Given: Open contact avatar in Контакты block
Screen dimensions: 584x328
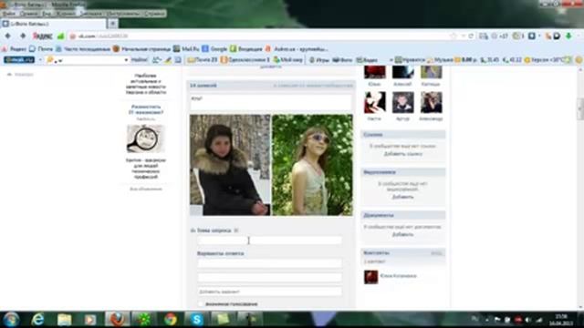Looking at the screenshot, I should coord(371,277).
